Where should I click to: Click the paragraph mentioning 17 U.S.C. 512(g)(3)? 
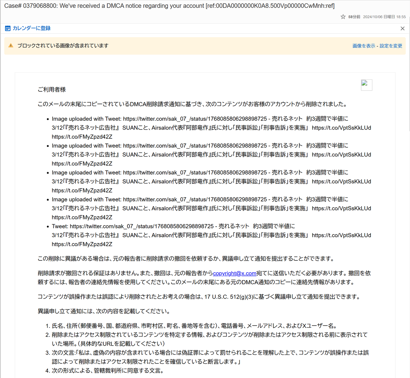[200, 297]
